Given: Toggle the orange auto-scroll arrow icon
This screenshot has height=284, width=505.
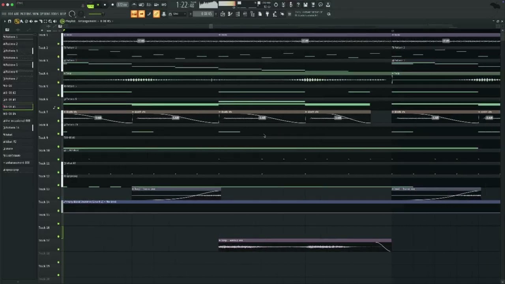Looking at the screenshot, I should [141, 14].
